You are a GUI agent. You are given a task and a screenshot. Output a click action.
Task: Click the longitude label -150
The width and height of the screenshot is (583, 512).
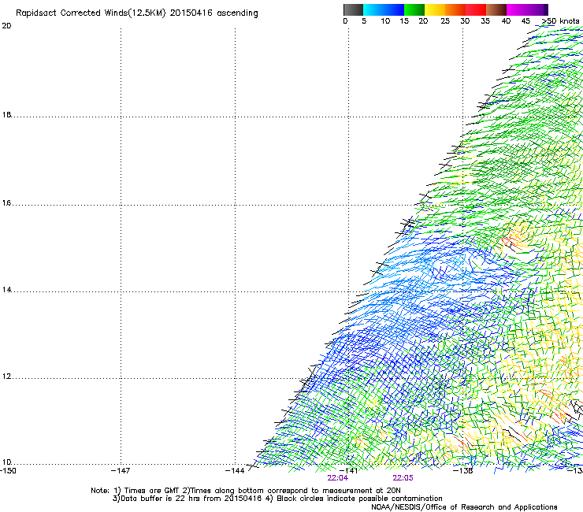pos(8,471)
